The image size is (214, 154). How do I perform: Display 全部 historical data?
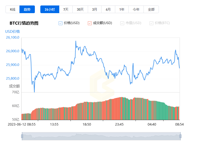151,9
